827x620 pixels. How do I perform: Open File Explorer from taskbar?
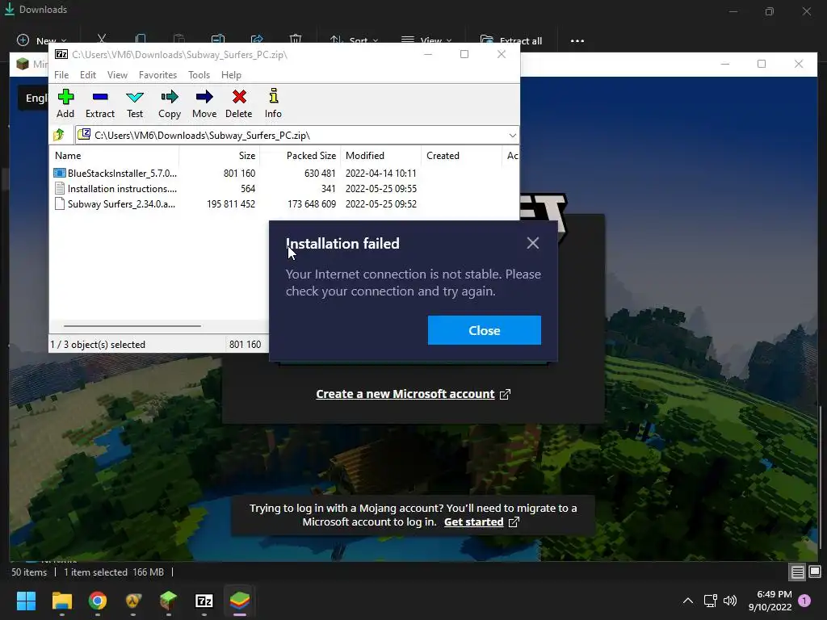[61, 601]
